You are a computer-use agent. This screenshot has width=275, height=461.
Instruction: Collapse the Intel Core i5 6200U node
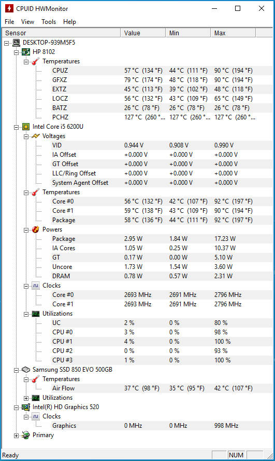(17, 127)
